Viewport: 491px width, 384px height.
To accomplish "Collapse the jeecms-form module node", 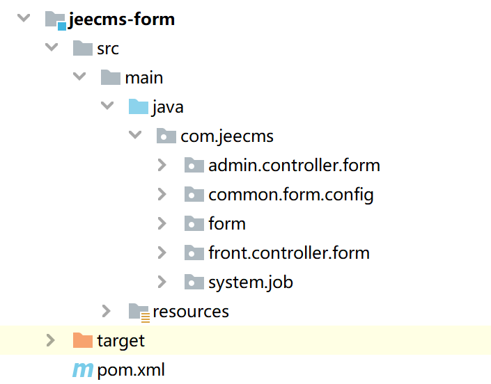I will [24, 19].
